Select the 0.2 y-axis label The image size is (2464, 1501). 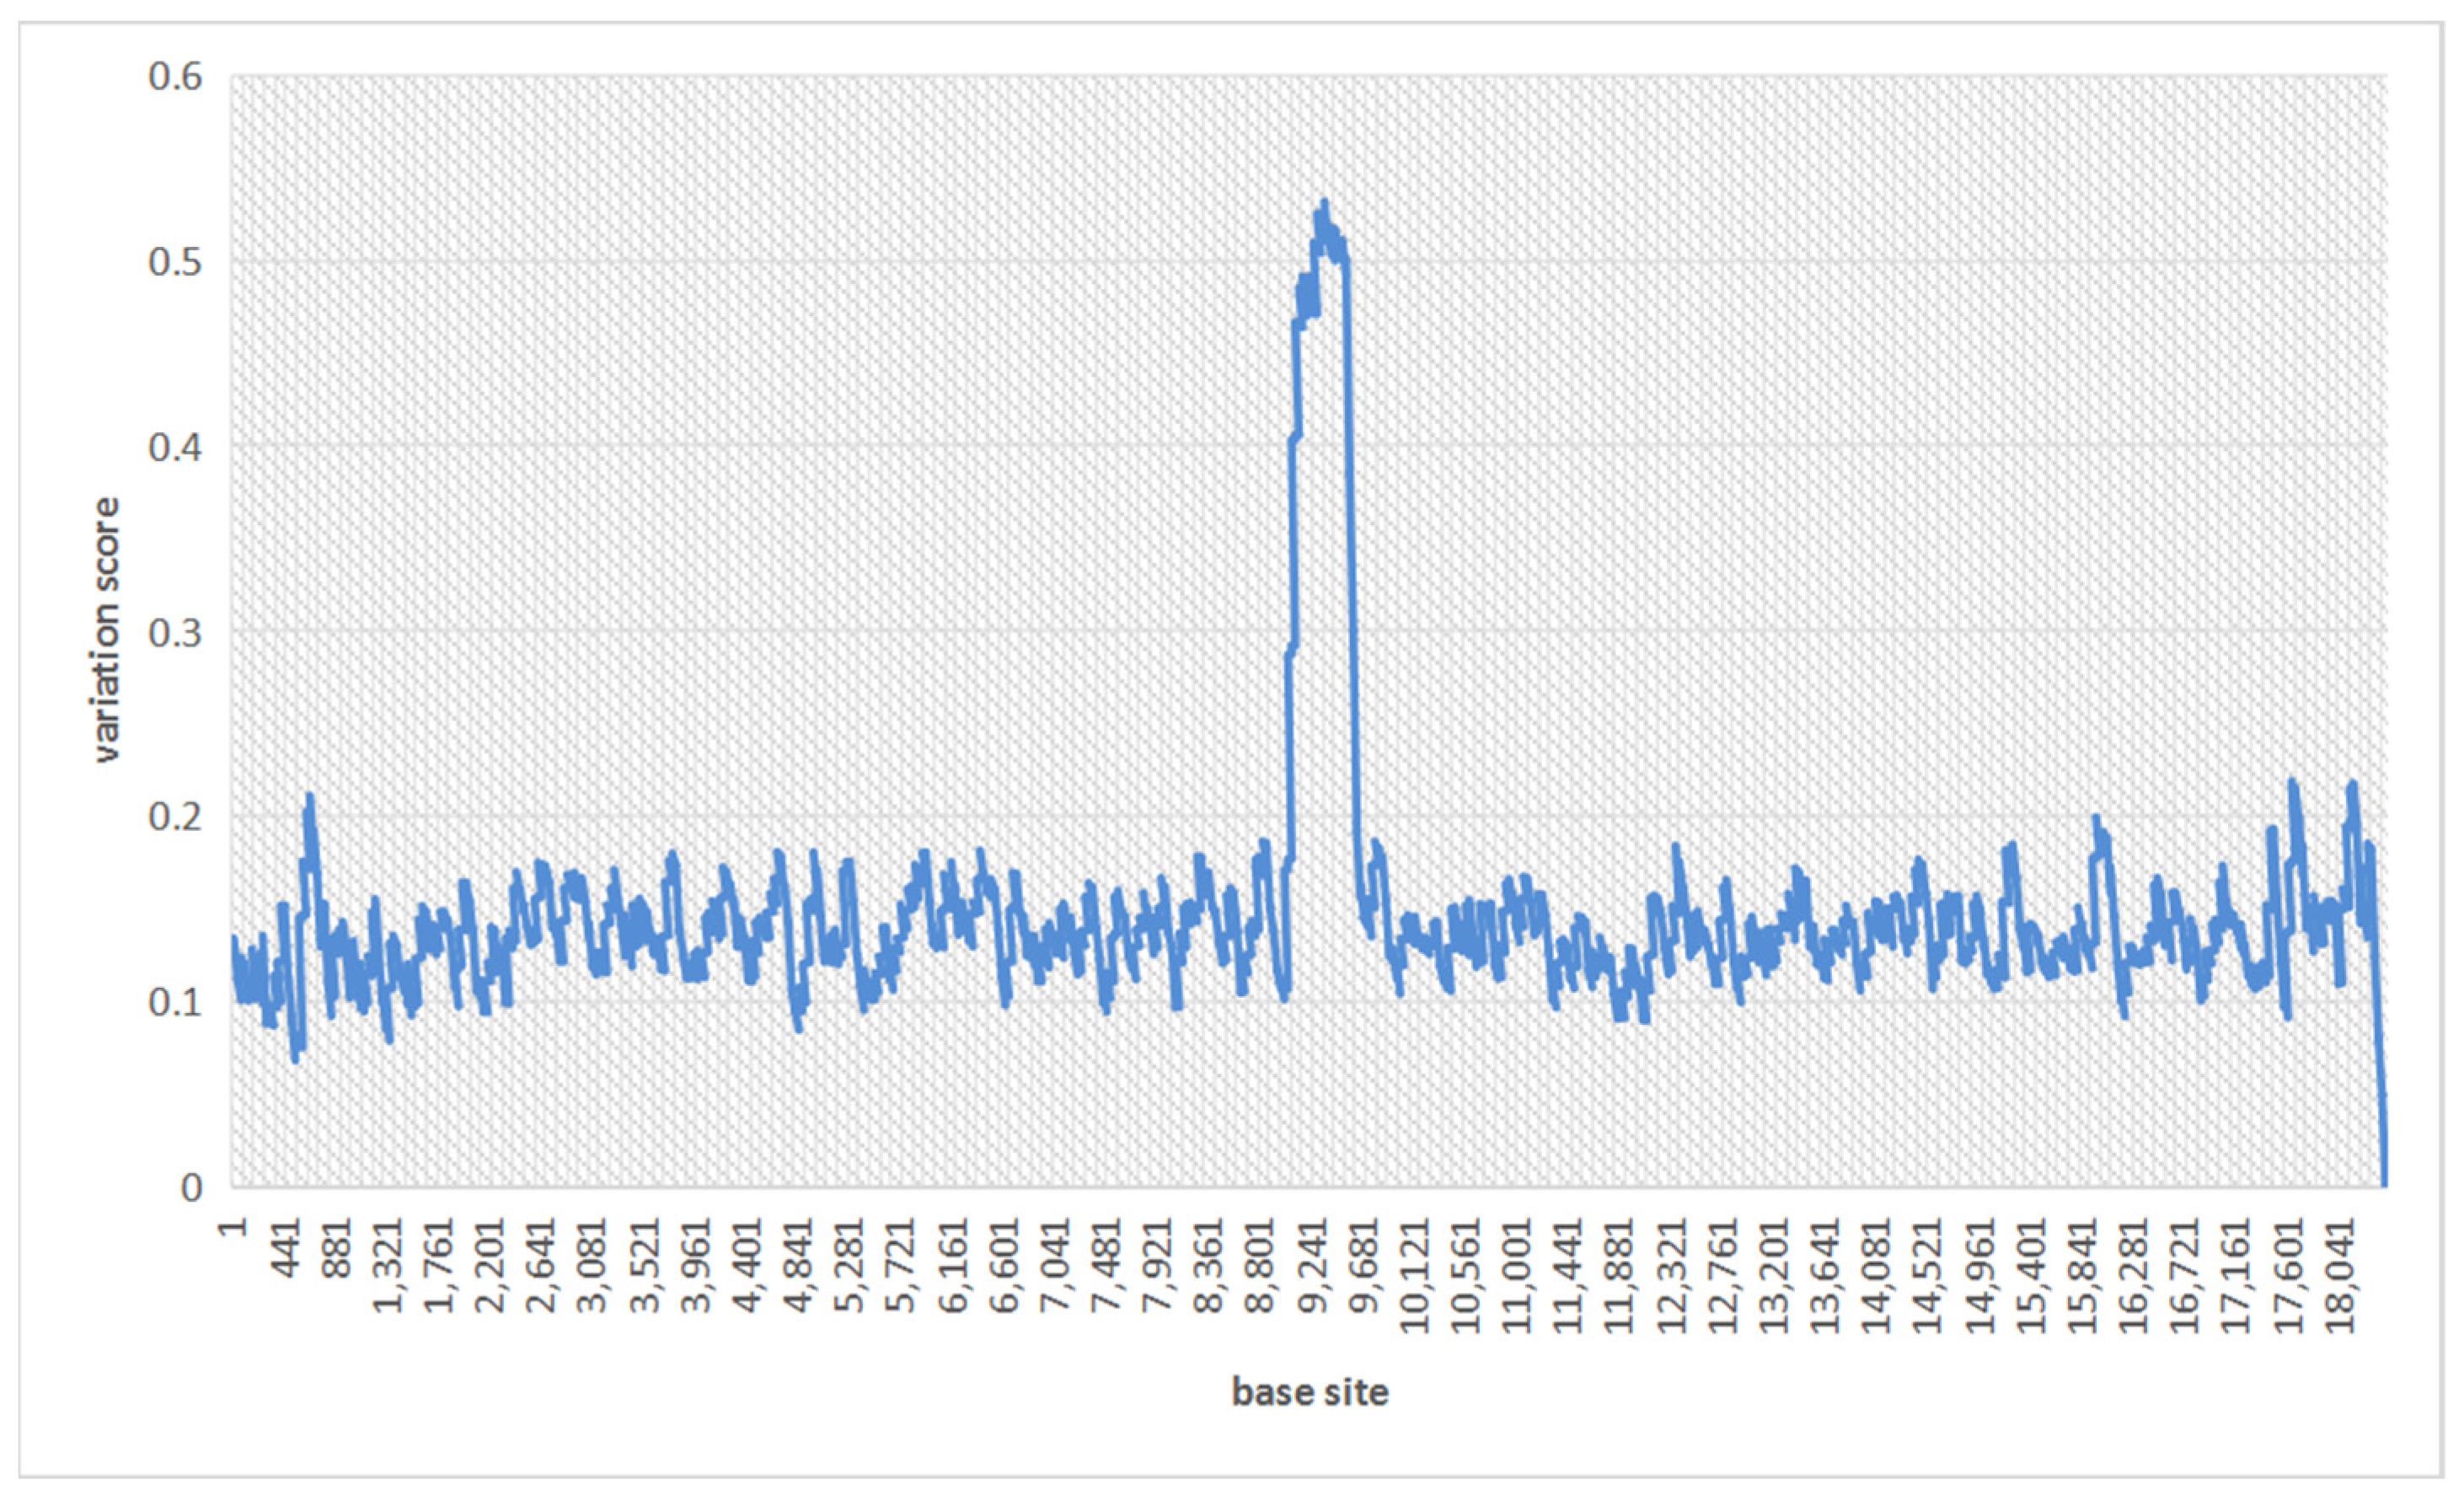(x=175, y=817)
